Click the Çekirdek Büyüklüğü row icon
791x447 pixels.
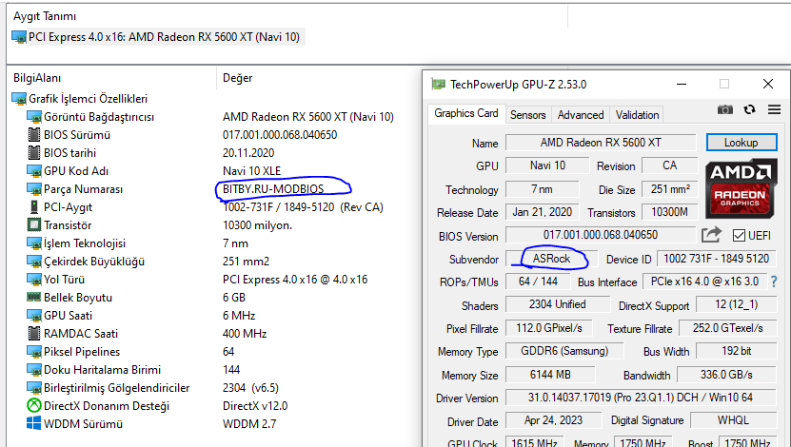[x=34, y=262]
